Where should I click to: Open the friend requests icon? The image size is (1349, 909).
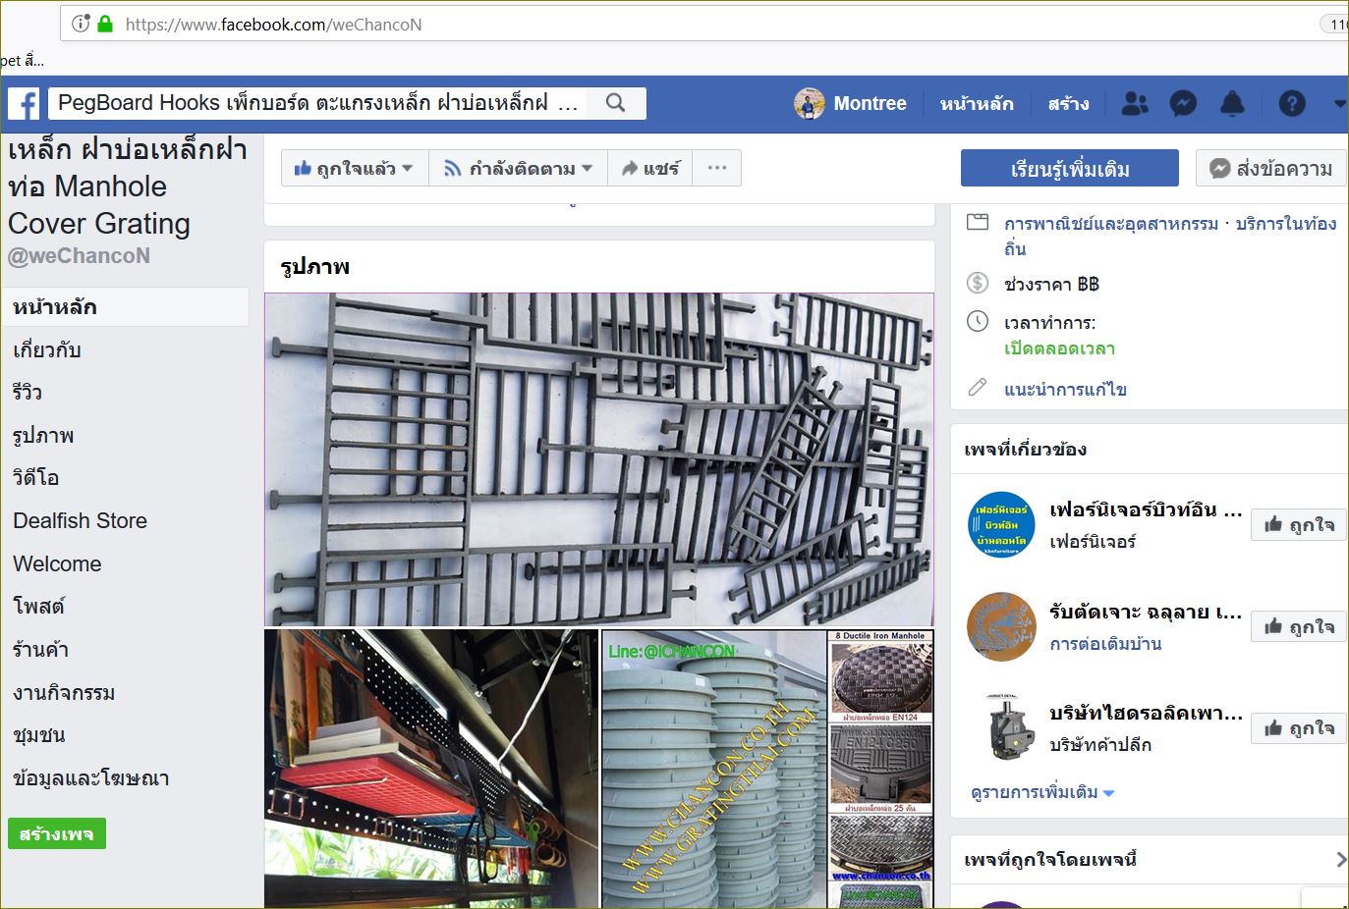coord(1135,103)
